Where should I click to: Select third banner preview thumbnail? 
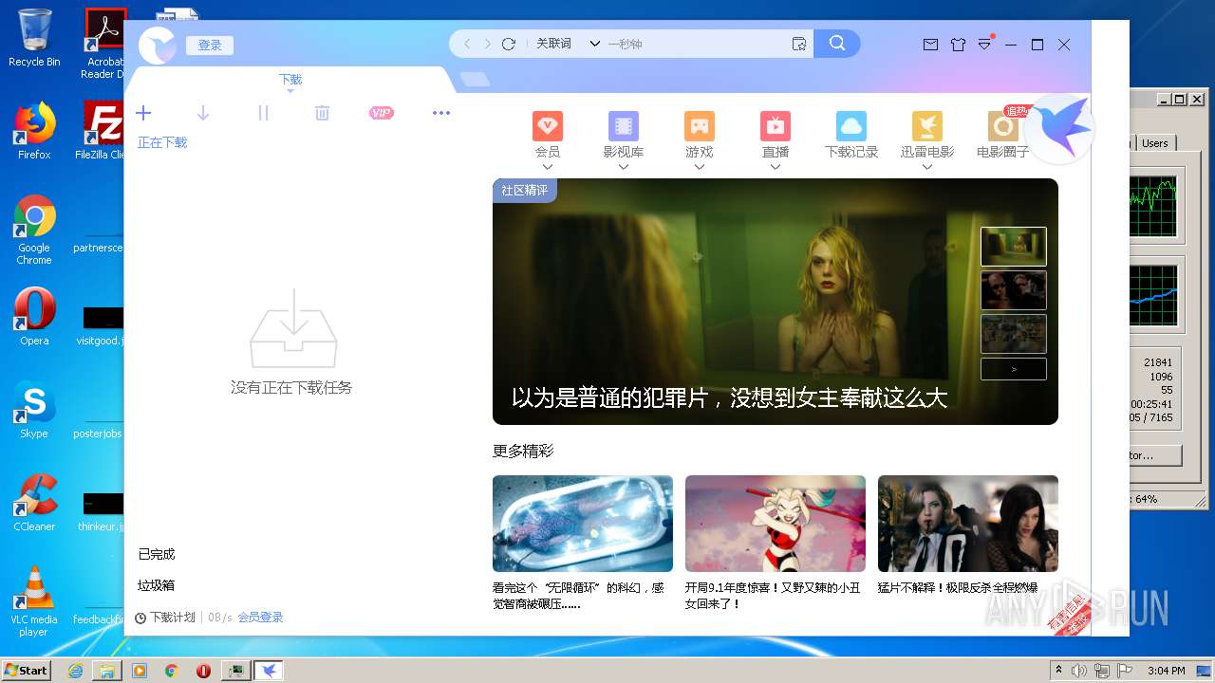1014,334
